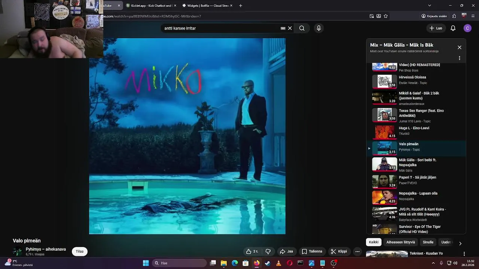The height and width of the screenshot is (269, 479).
Task: Open menu for Tekniset - Kuudan Yo video
Action: click(x=464, y=254)
